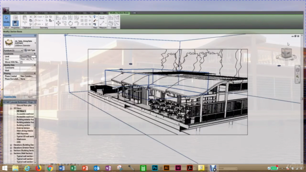The image size is (306, 172).
Task: Click the lightbulb Hide in View icon
Action: pos(95,17)
